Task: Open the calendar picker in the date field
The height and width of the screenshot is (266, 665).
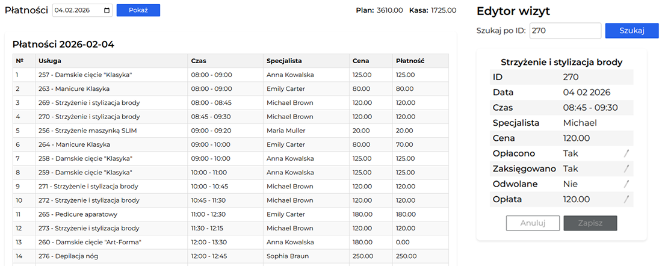Action: (x=107, y=10)
